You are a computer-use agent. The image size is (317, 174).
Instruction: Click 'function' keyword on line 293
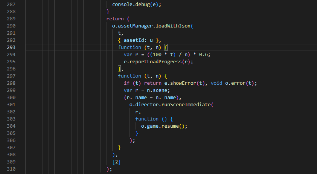coord(130,47)
